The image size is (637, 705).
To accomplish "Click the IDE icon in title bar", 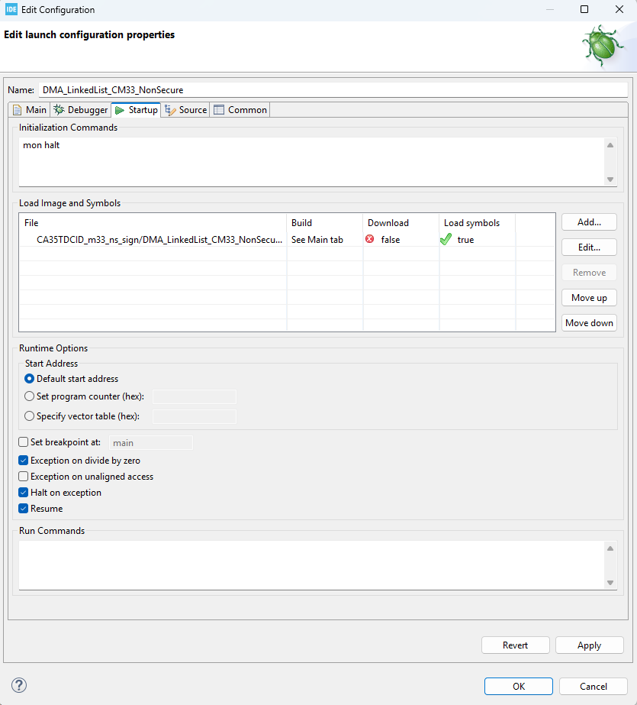I will click(x=11, y=9).
